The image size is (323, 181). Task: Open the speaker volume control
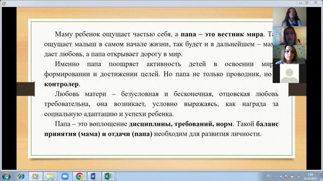click(x=281, y=176)
